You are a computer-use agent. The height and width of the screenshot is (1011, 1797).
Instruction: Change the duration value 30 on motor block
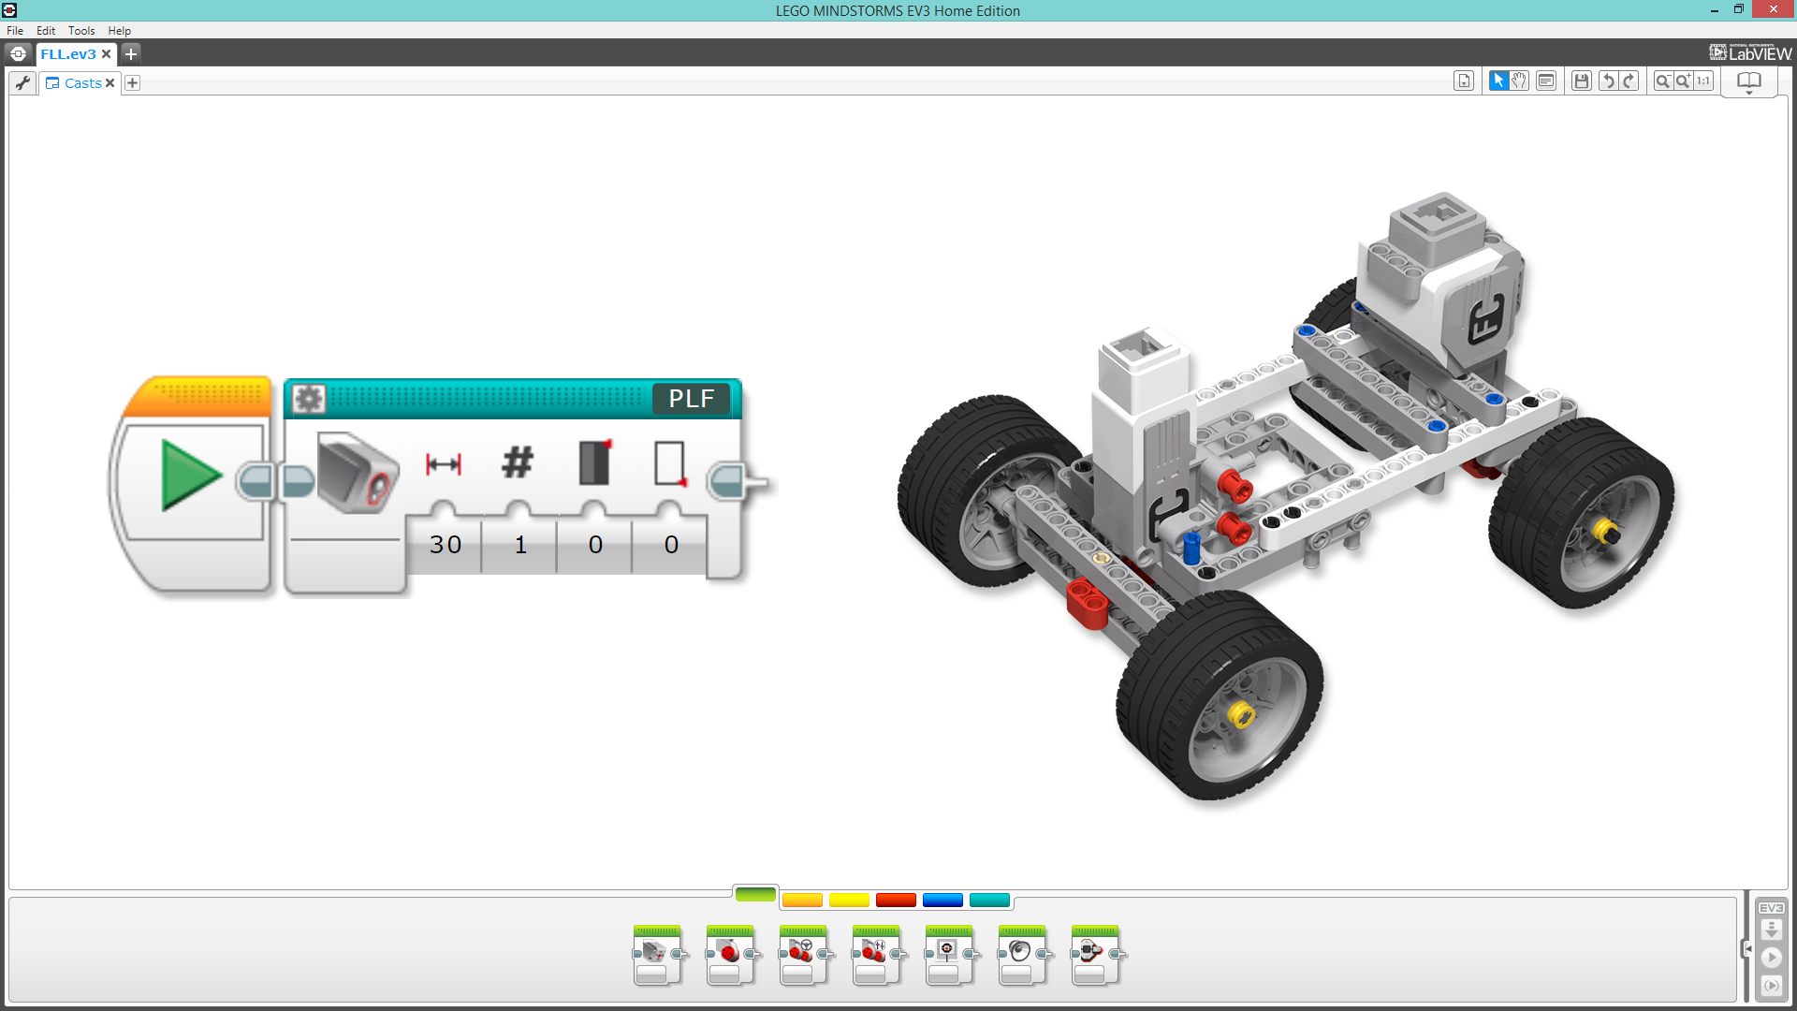point(446,545)
